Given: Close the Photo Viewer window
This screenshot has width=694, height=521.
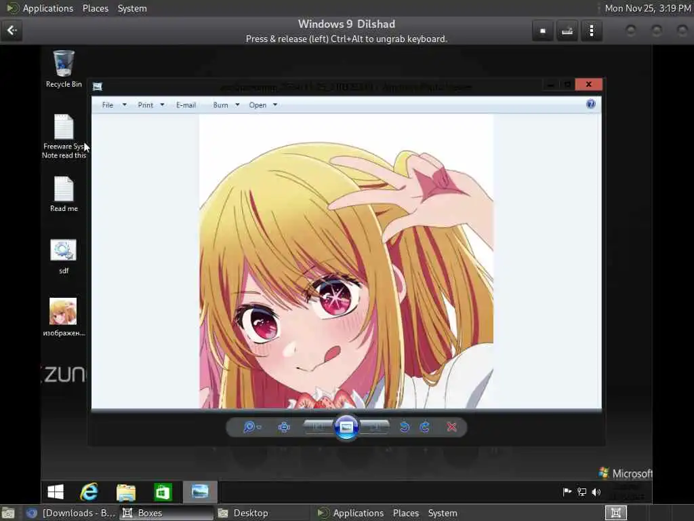Looking at the screenshot, I should point(589,84).
